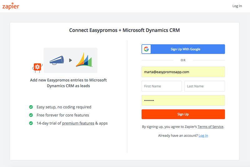Click Log In link below the form
Image resolution: width=250 pixels, height=167 pixels.
(x=203, y=135)
